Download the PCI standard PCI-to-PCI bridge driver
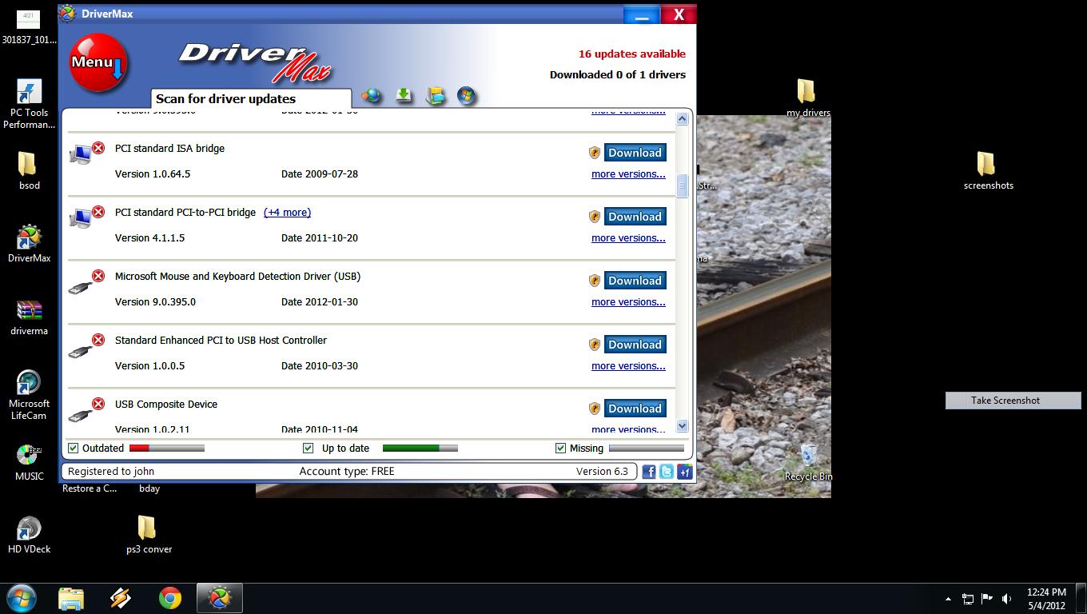Viewport: 1087px width, 614px height. coord(635,217)
